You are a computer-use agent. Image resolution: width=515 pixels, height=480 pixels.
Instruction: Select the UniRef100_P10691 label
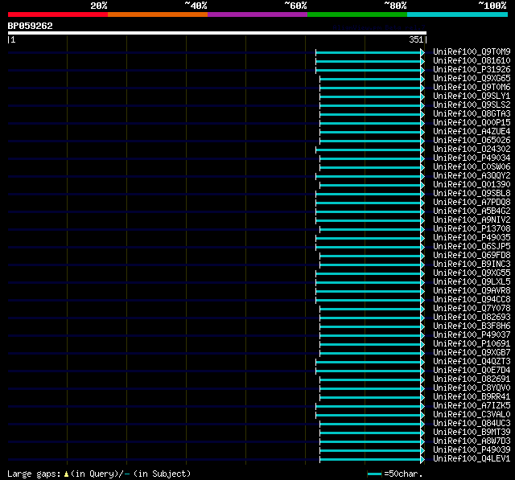pyautogui.click(x=472, y=344)
